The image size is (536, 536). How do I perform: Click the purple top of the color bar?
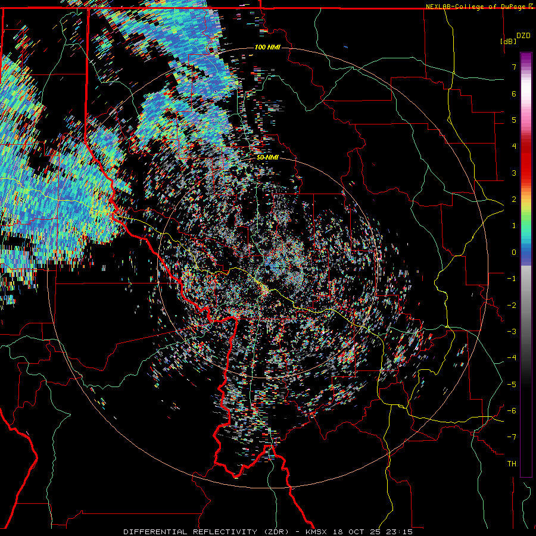click(x=526, y=58)
